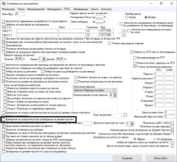Switch to the Материјално tab
This screenshot has height=162, width=177.
54,9
